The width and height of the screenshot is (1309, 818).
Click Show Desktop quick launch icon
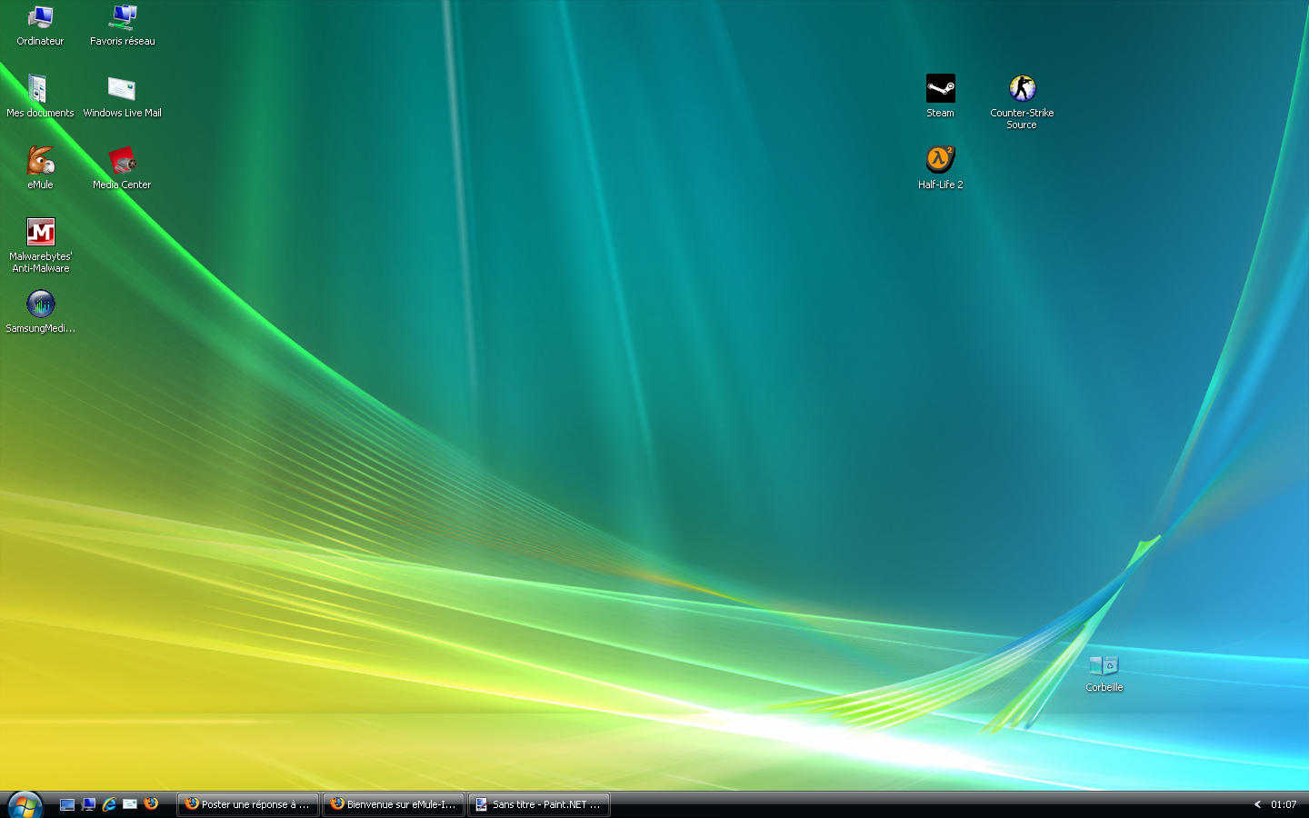point(67,804)
